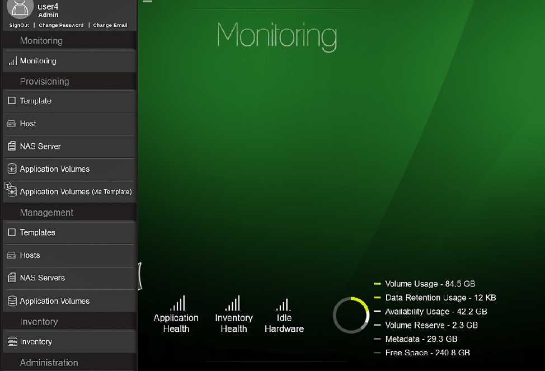Open NAS Server provisioning entry

tap(69, 147)
